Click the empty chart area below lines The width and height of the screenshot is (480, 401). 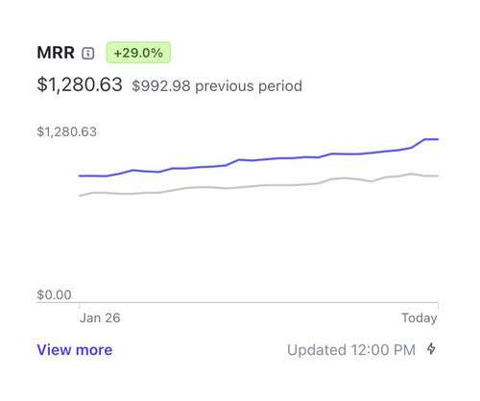258,247
